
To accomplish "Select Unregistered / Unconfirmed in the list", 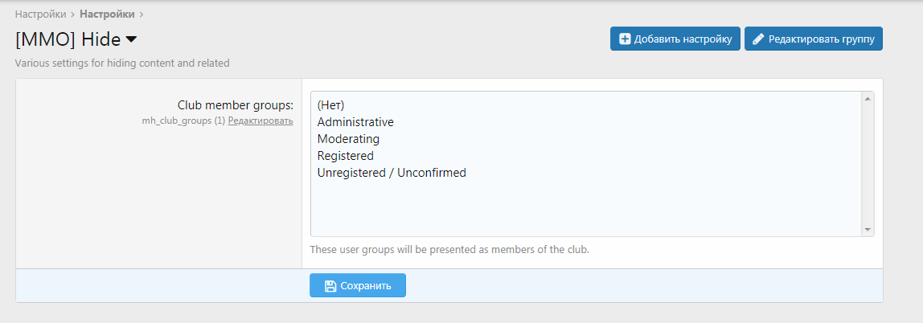I will click(x=392, y=173).
